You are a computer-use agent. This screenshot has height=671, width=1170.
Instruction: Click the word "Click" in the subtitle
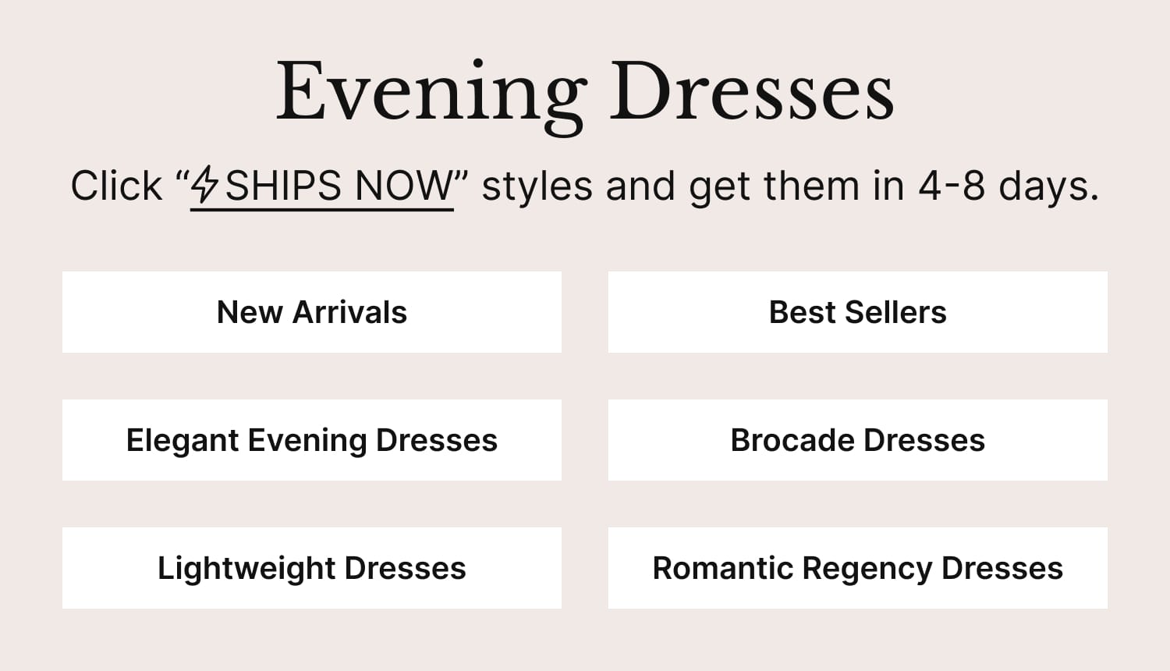pos(116,186)
